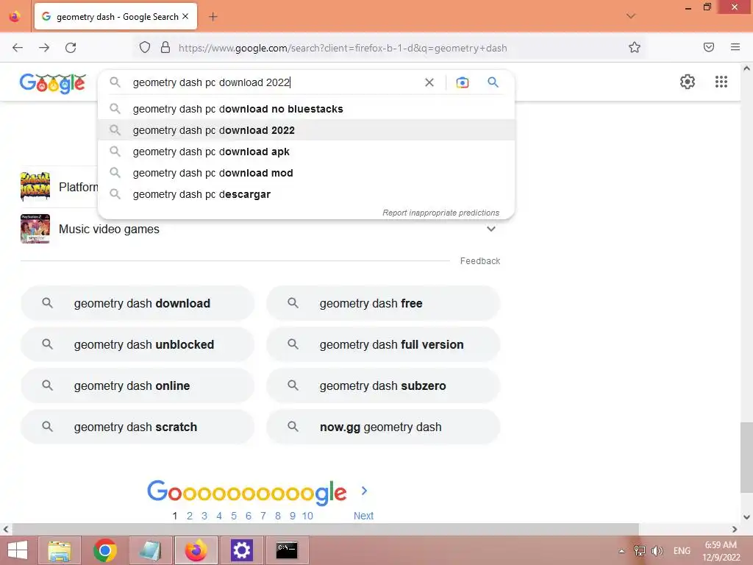Click the Next results link
This screenshot has height=565, width=753.
pos(363,516)
